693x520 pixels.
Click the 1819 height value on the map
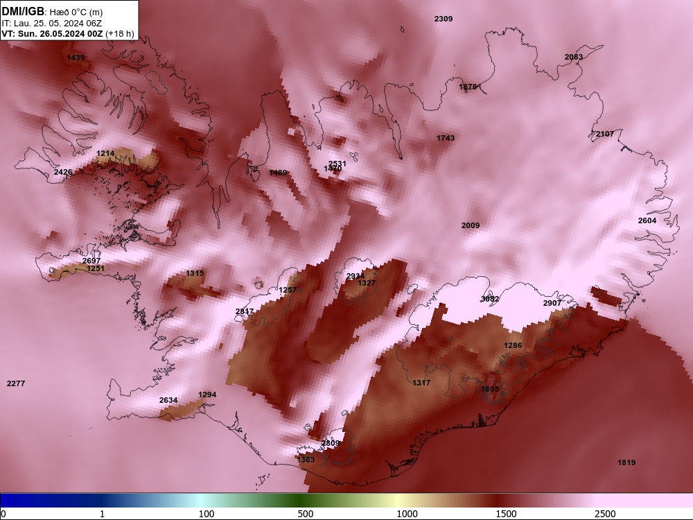(626, 462)
